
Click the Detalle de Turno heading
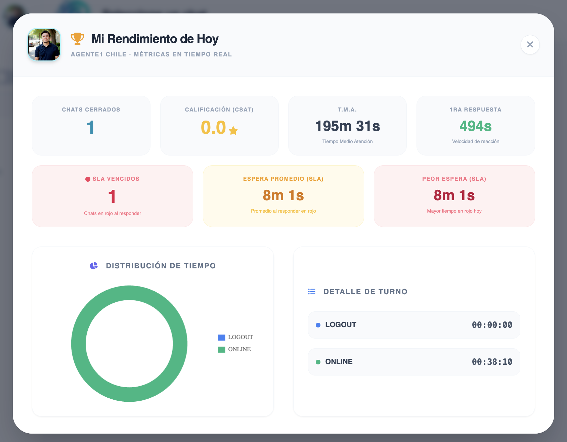(x=365, y=292)
